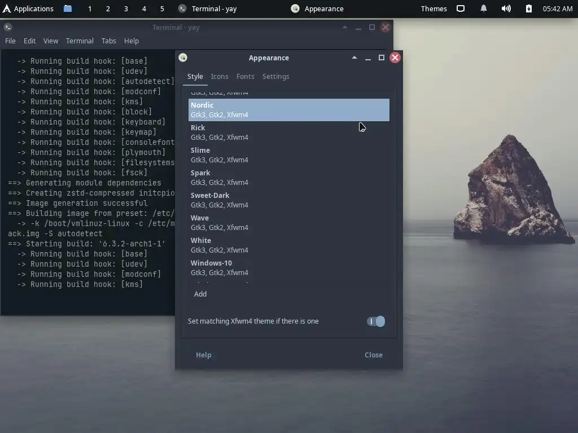Image resolution: width=578 pixels, height=433 pixels.
Task: Maximize the Terminal window
Action: pos(372,27)
